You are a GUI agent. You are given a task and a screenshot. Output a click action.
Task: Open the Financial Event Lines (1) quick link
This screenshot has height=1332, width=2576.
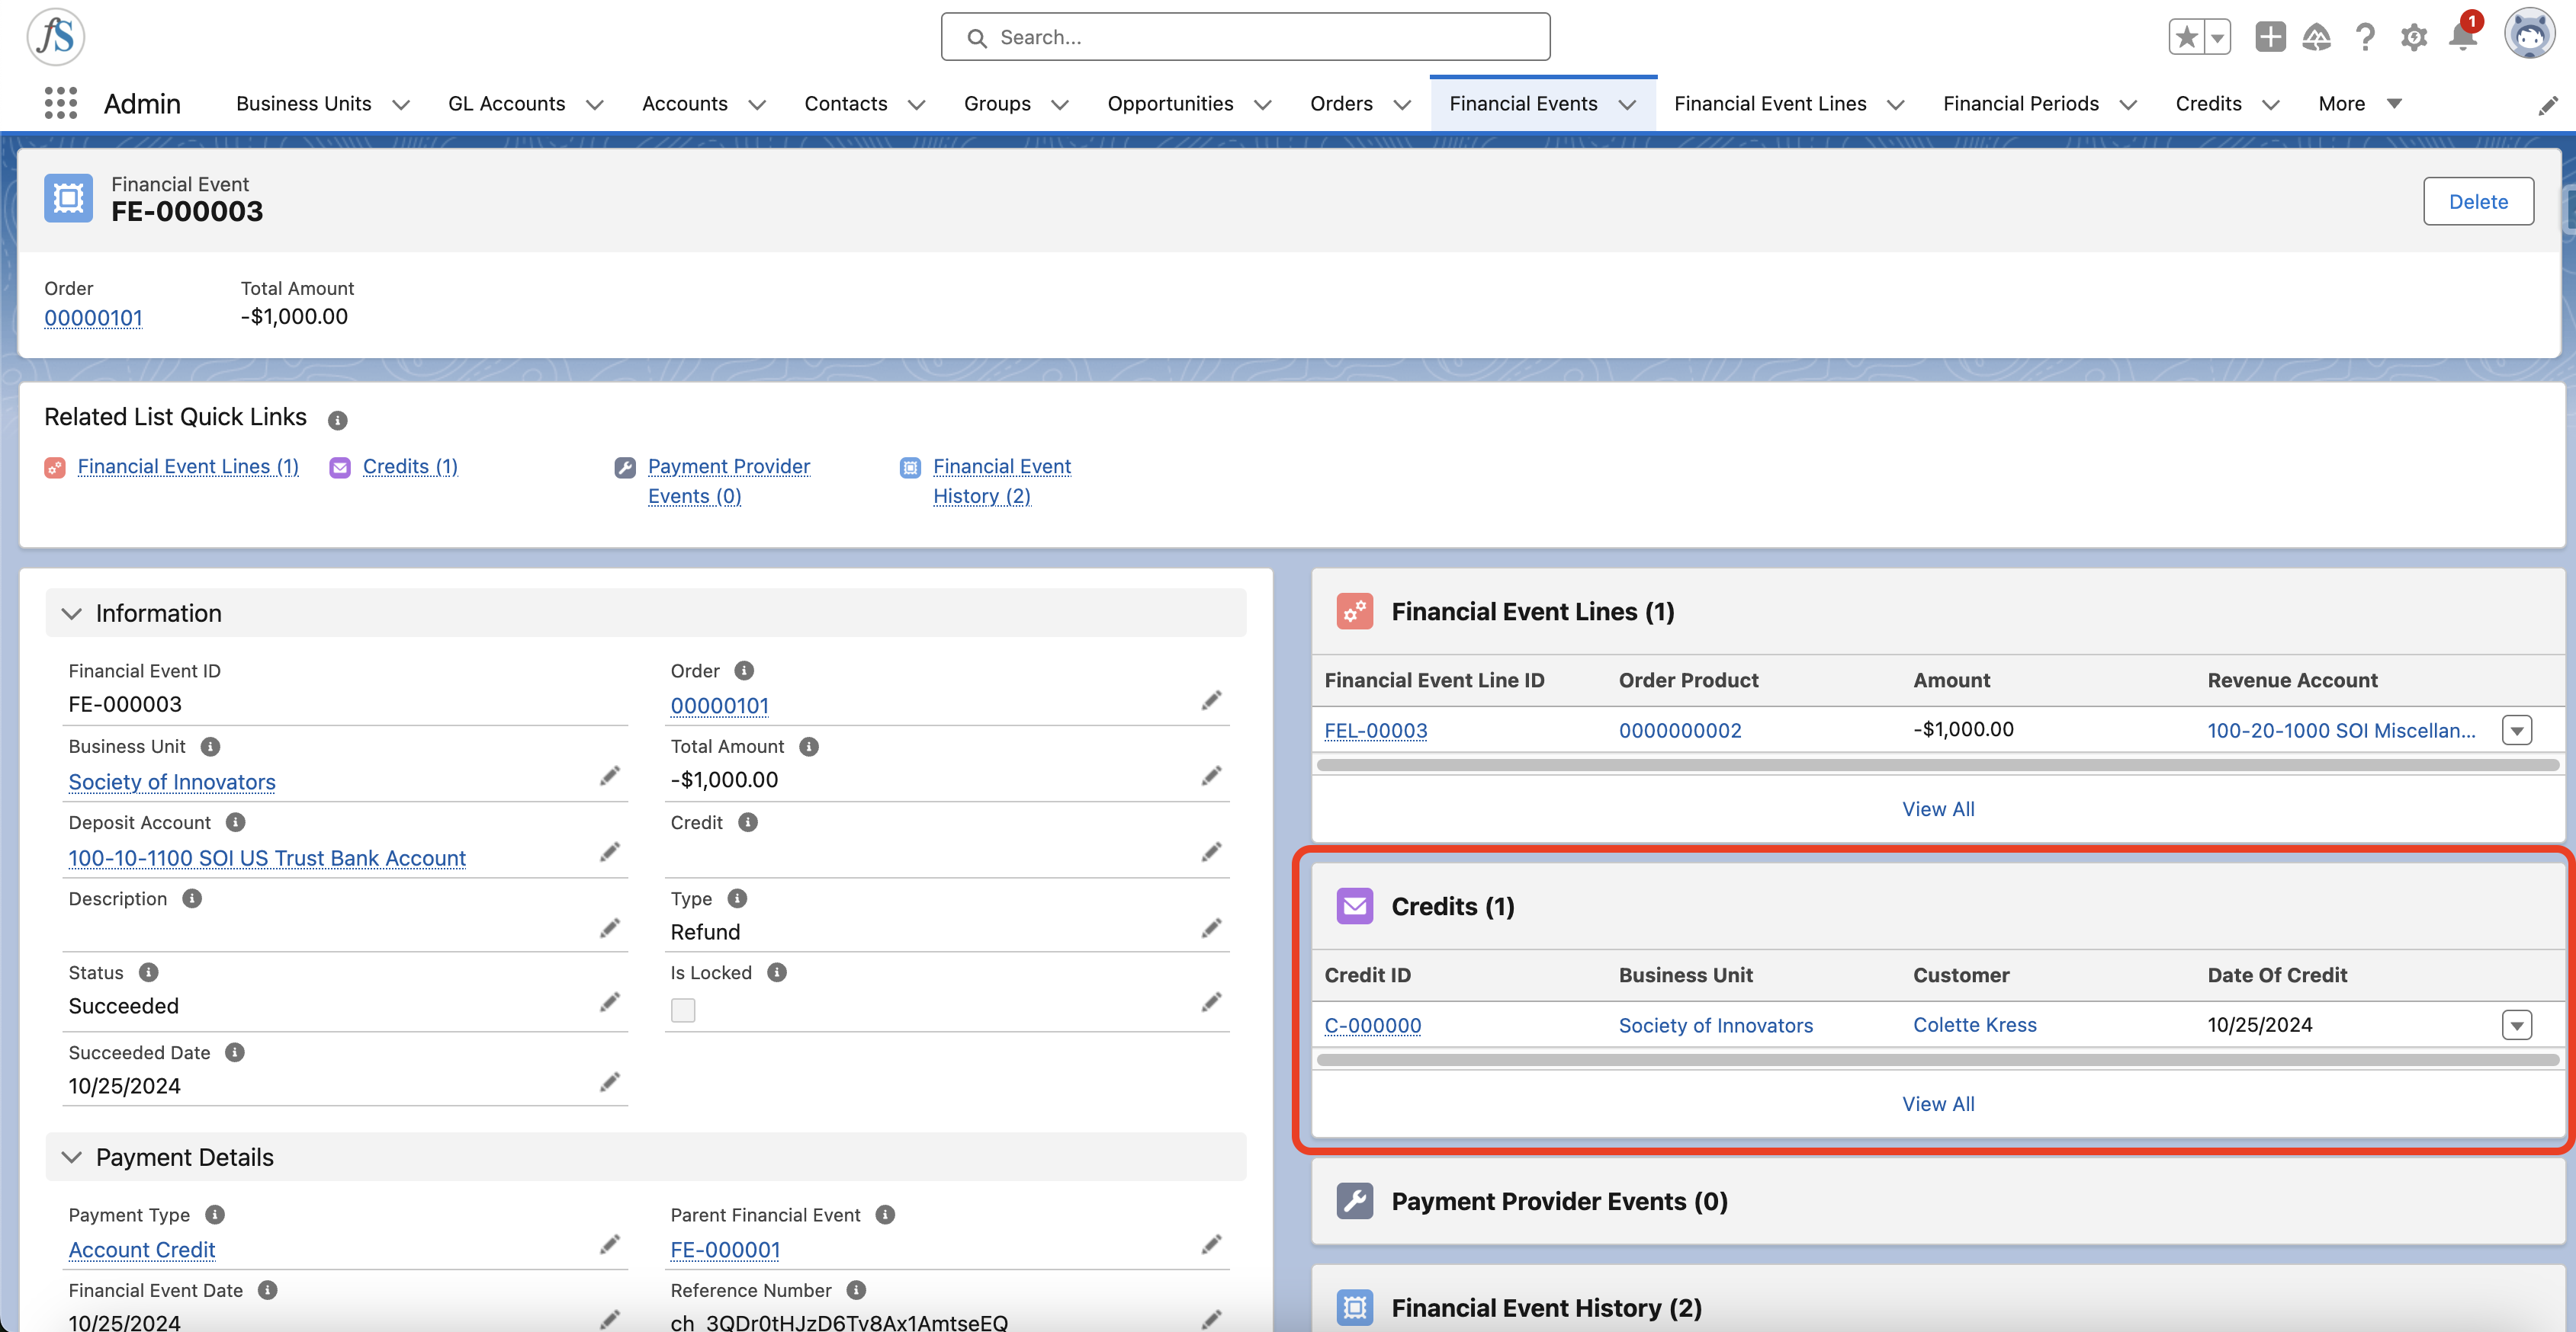coord(188,466)
